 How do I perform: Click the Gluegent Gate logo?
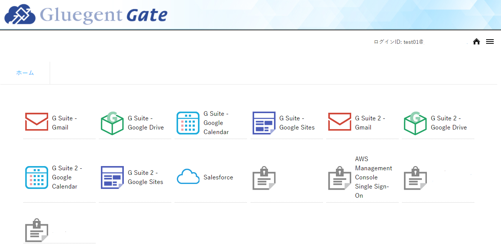pos(86,15)
